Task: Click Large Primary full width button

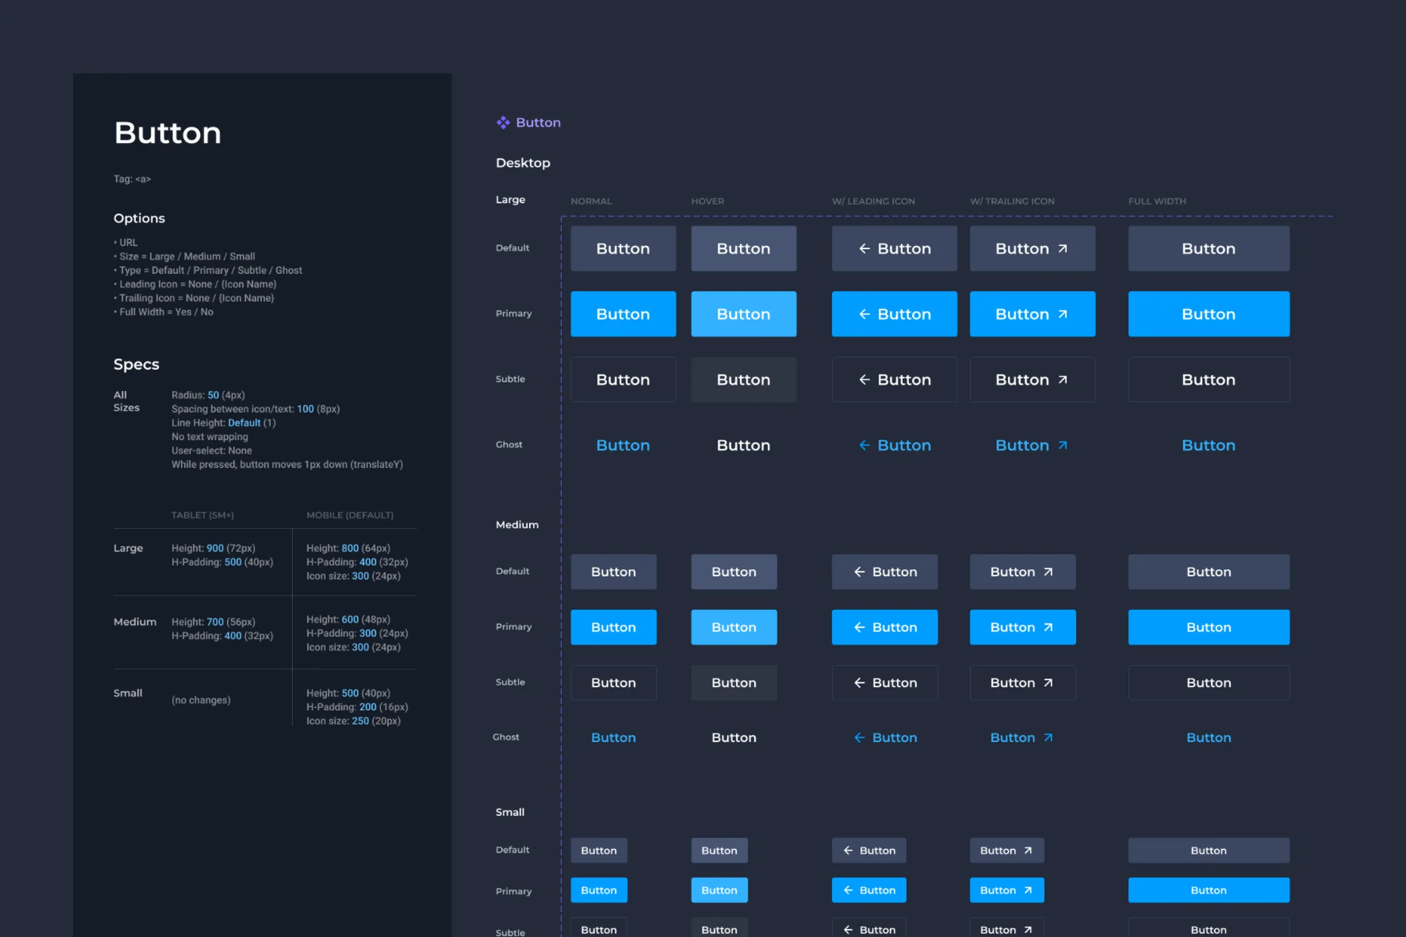Action: (x=1209, y=314)
